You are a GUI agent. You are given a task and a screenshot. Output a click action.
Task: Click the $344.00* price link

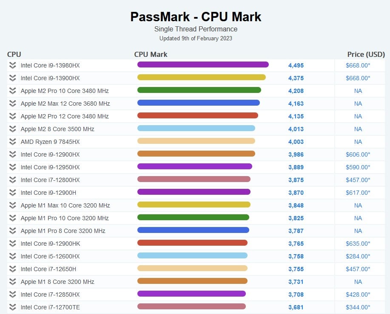click(358, 307)
